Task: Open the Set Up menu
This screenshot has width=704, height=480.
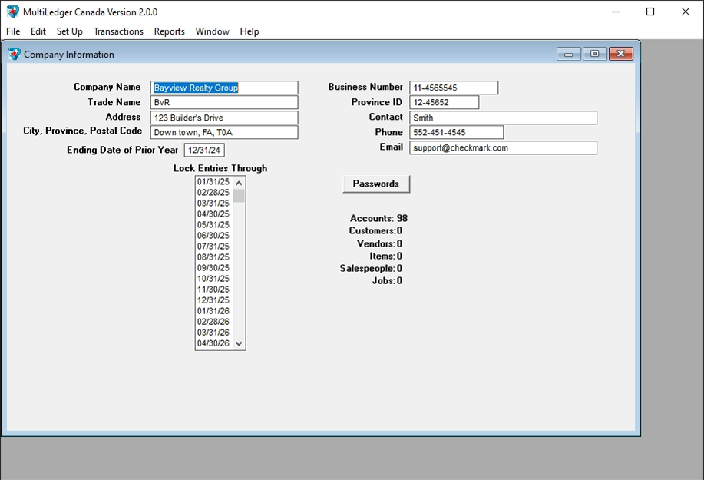Action: [69, 31]
